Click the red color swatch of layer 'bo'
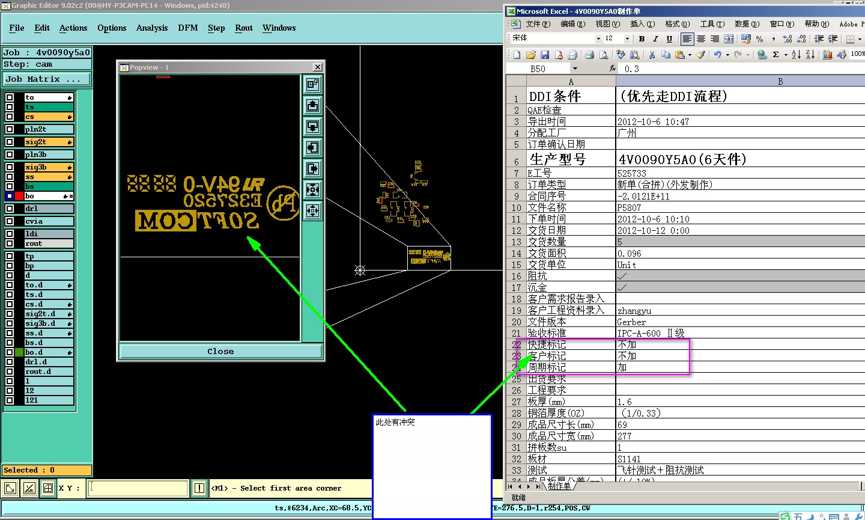This screenshot has height=520, width=865. 19,196
